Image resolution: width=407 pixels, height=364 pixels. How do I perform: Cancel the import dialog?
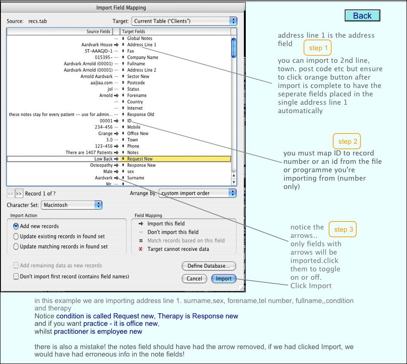pos(194,278)
